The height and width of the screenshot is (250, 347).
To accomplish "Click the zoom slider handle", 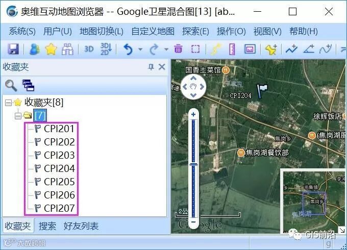I will pyautogui.click(x=193, y=164).
